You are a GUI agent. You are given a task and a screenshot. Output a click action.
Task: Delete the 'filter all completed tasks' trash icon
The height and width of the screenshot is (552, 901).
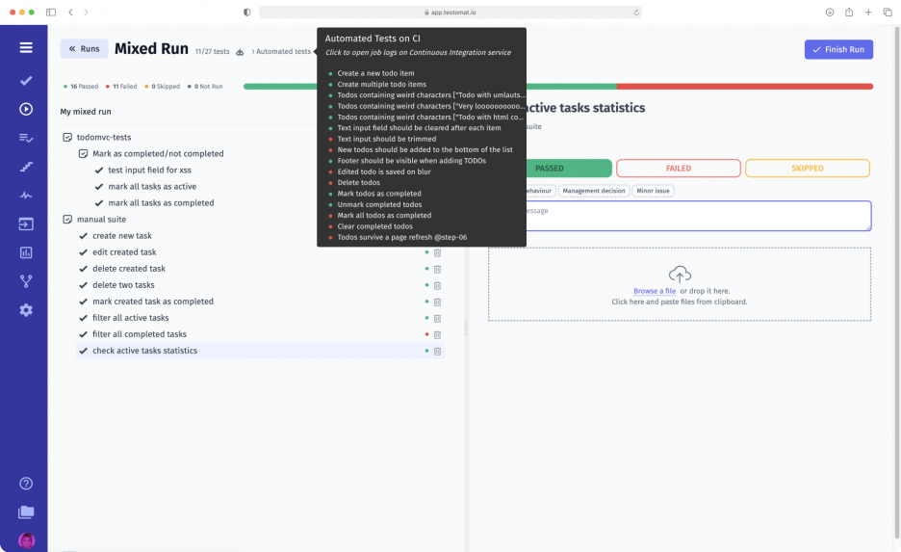coord(437,334)
